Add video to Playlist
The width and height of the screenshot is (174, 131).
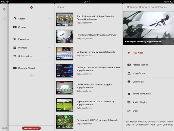coord(140,102)
